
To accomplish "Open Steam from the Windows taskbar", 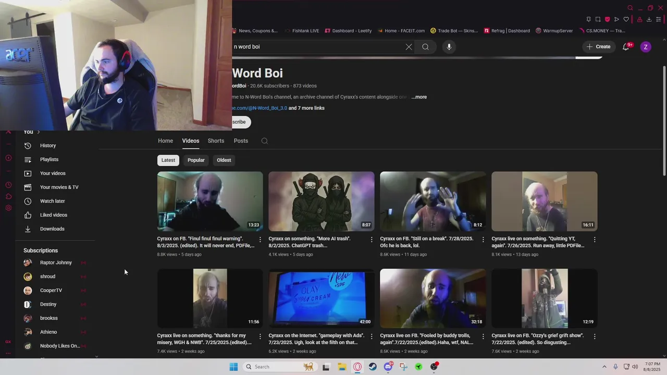I will pos(373,367).
